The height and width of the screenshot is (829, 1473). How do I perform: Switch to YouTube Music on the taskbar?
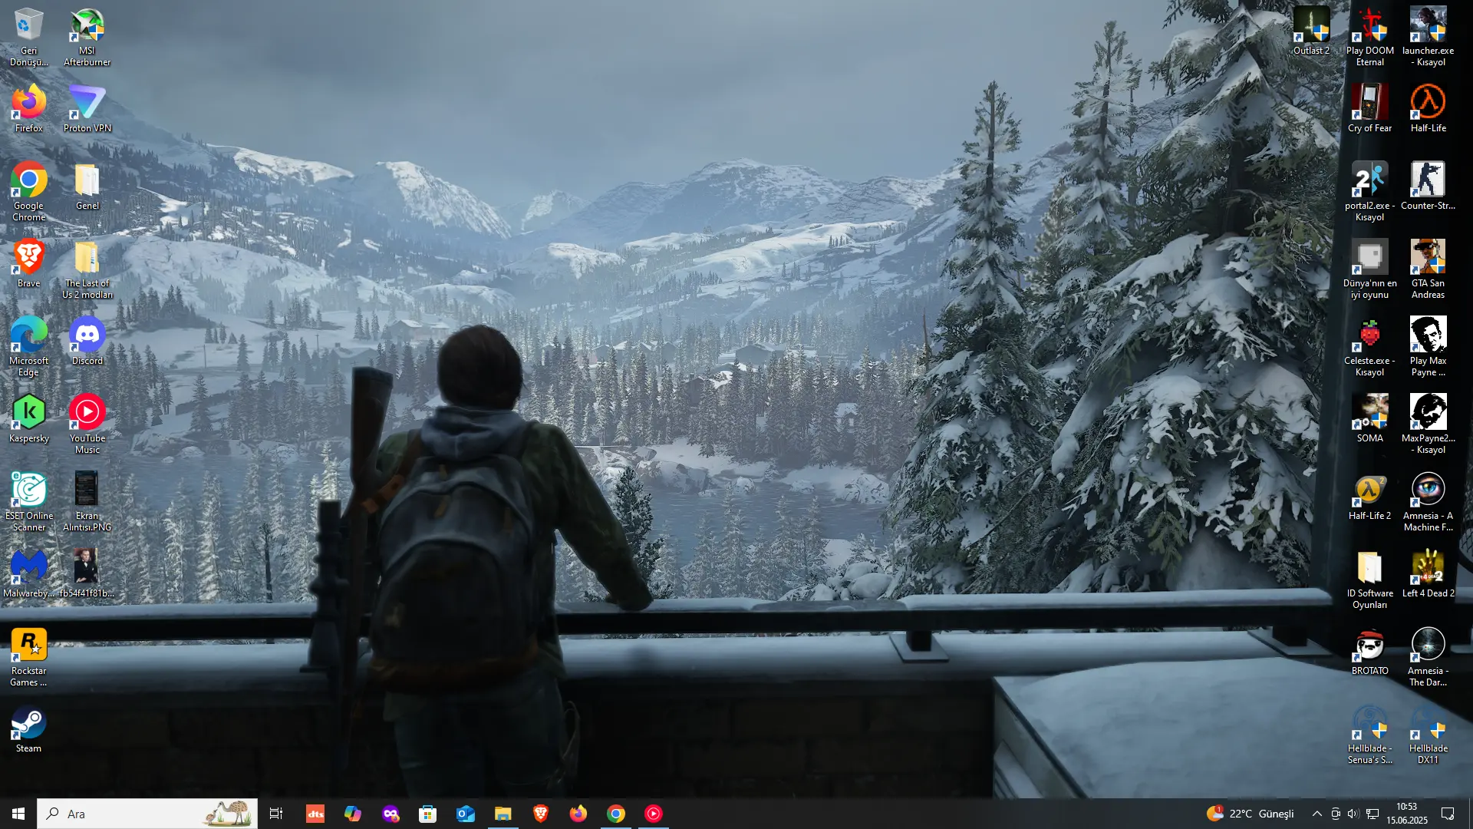click(x=654, y=814)
